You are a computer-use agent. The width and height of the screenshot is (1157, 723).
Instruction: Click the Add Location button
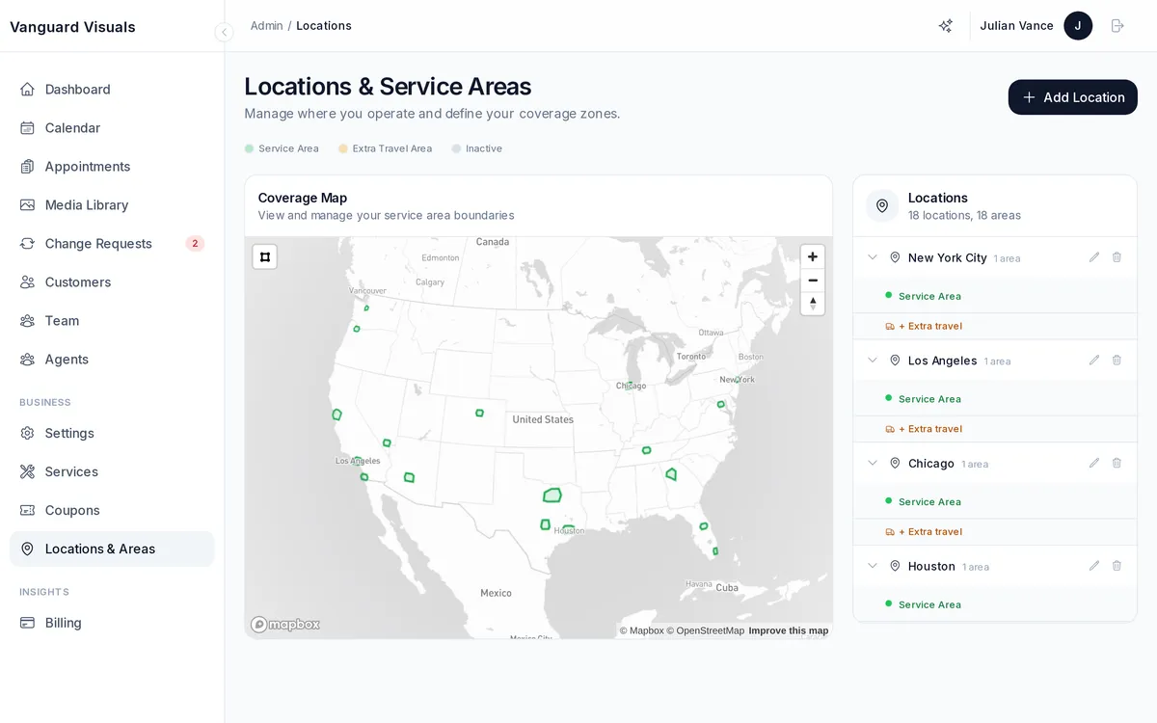click(1072, 96)
